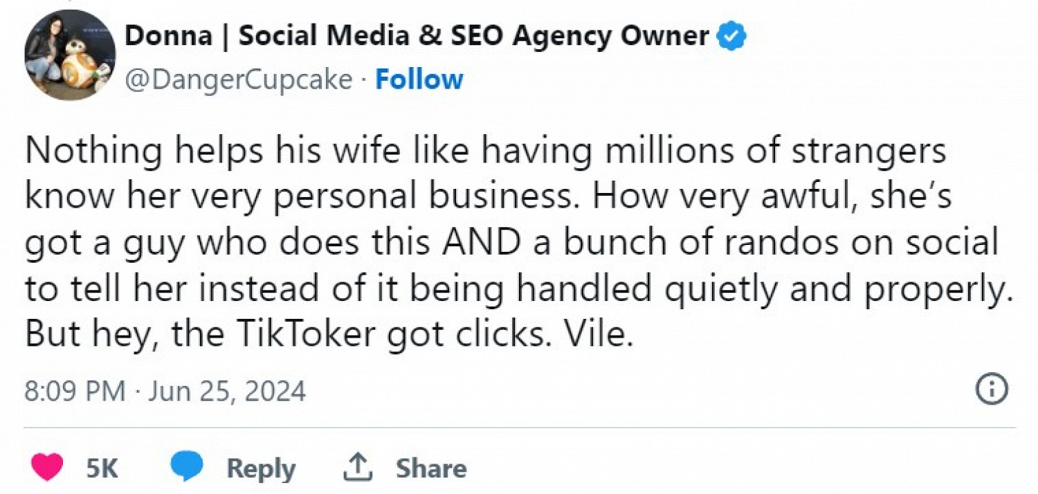The image size is (1038, 494).
Task: Click the display name starting with Donna
Action: [x=417, y=36]
